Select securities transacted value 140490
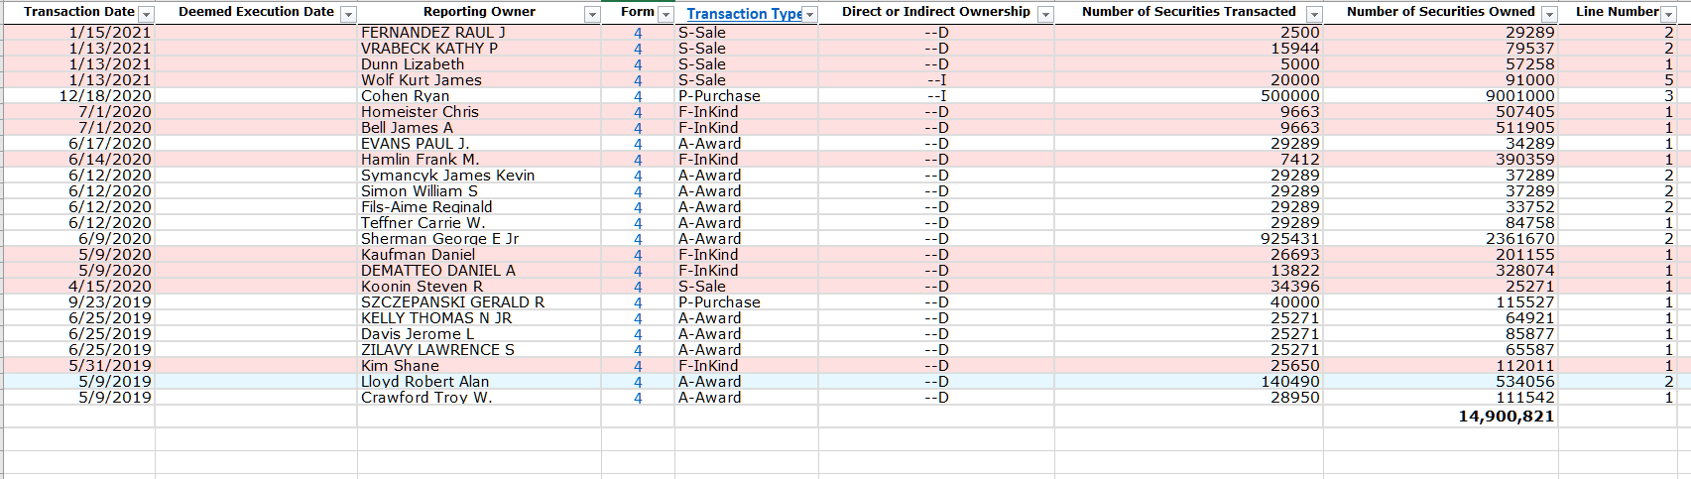The width and height of the screenshot is (1691, 479). tap(1188, 382)
